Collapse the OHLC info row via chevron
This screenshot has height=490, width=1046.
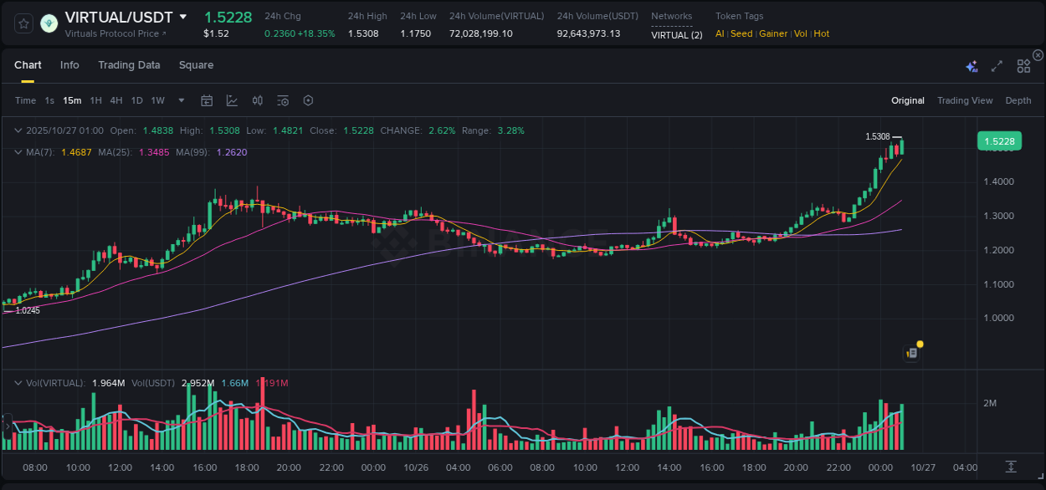[x=18, y=130]
